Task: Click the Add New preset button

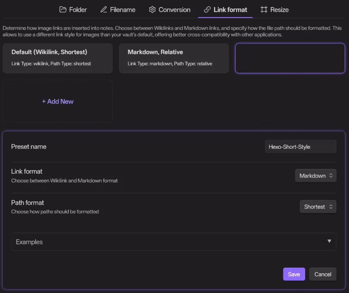Action: coord(58,101)
